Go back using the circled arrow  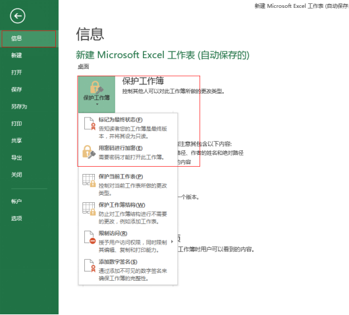(x=17, y=16)
